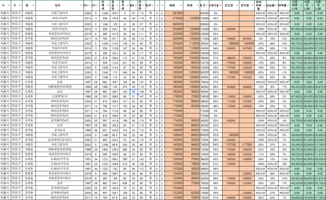Open the 면적세 column filter arrow
The width and height of the screenshot is (326, 200).
pos(128,6)
